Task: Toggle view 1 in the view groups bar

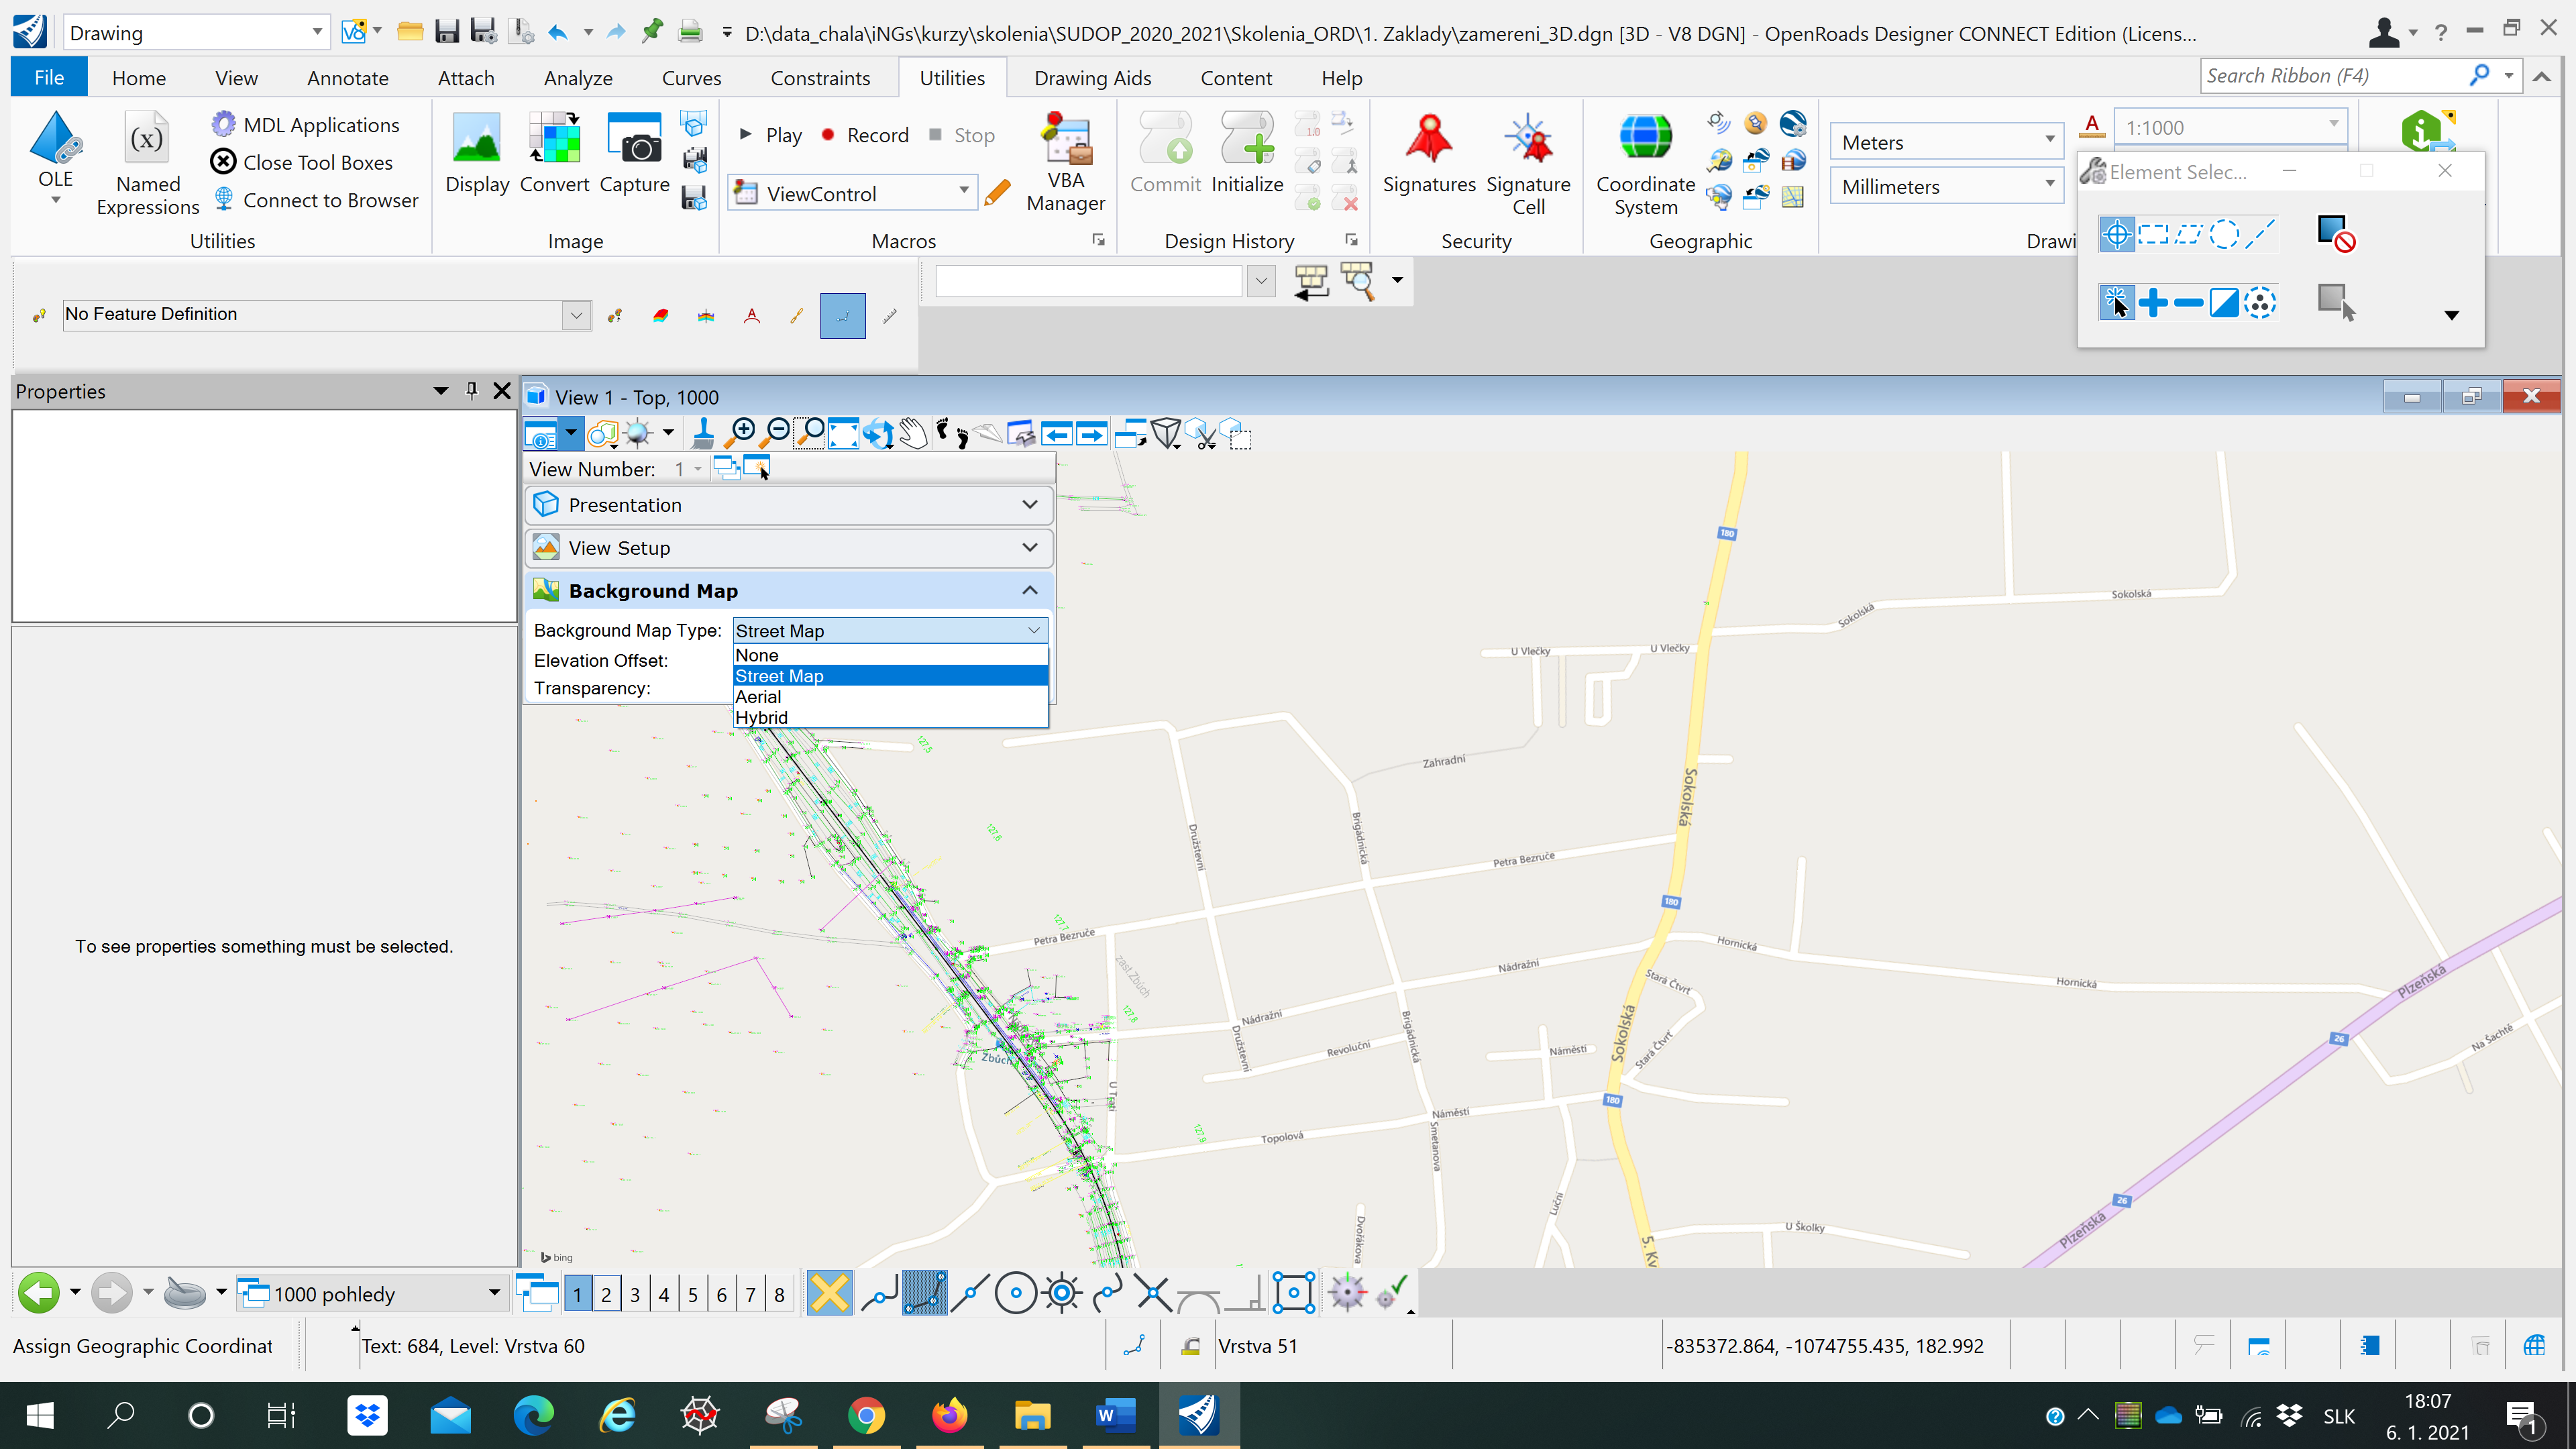Action: pos(577,1295)
